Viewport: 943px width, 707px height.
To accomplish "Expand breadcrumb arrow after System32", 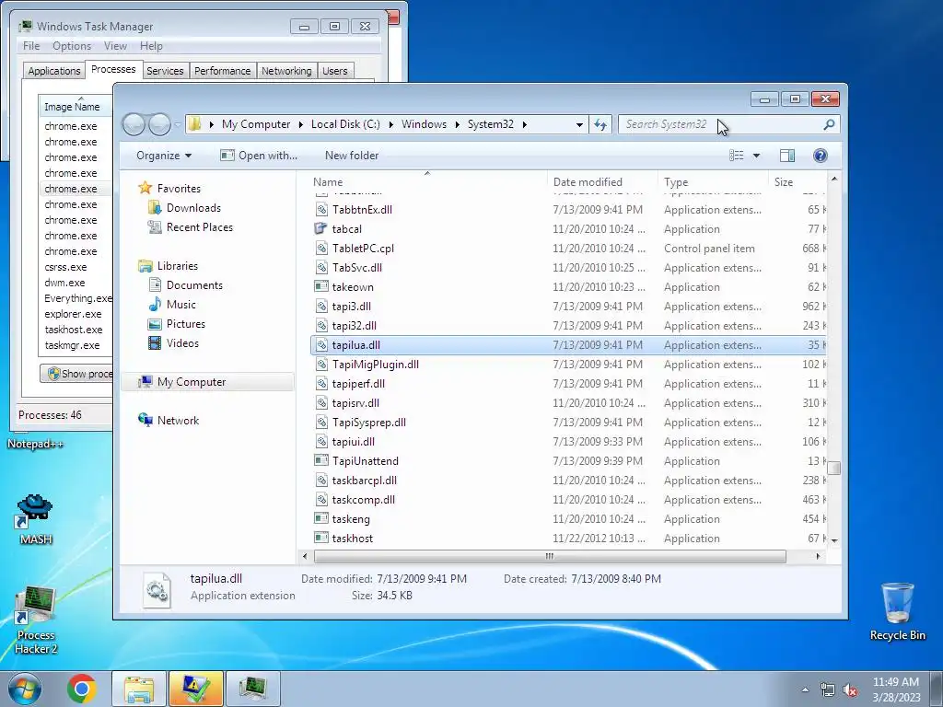I will point(524,124).
